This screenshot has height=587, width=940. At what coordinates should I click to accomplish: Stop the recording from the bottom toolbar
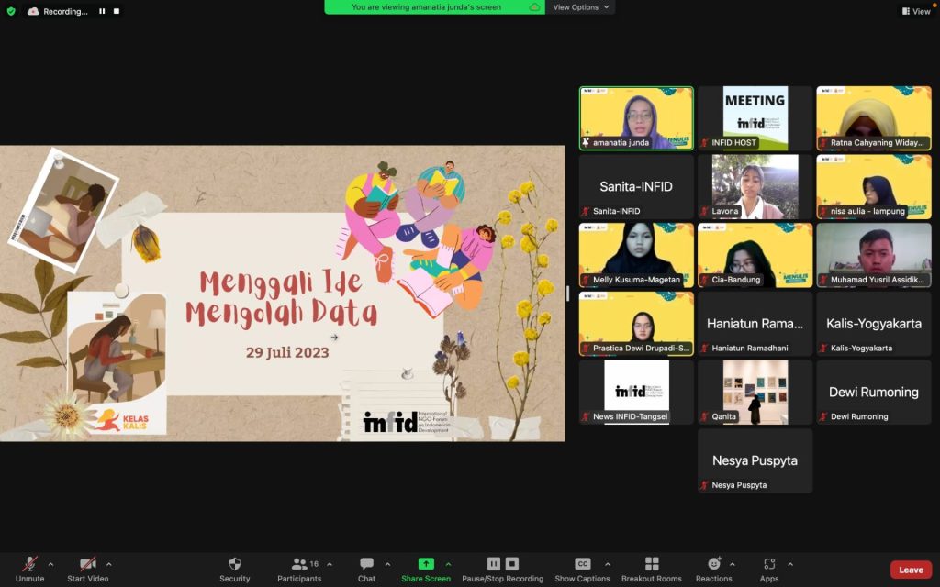tap(512, 564)
